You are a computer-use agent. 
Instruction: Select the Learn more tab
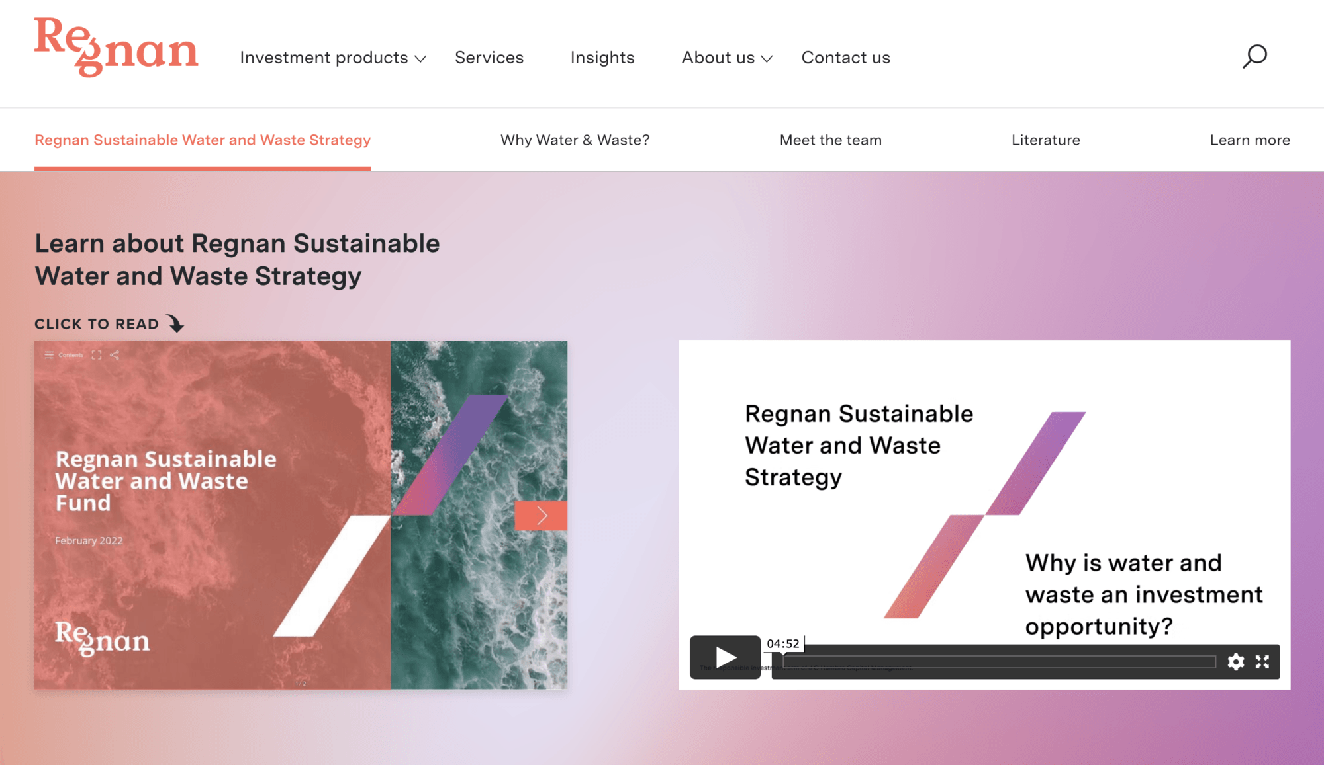click(1249, 140)
